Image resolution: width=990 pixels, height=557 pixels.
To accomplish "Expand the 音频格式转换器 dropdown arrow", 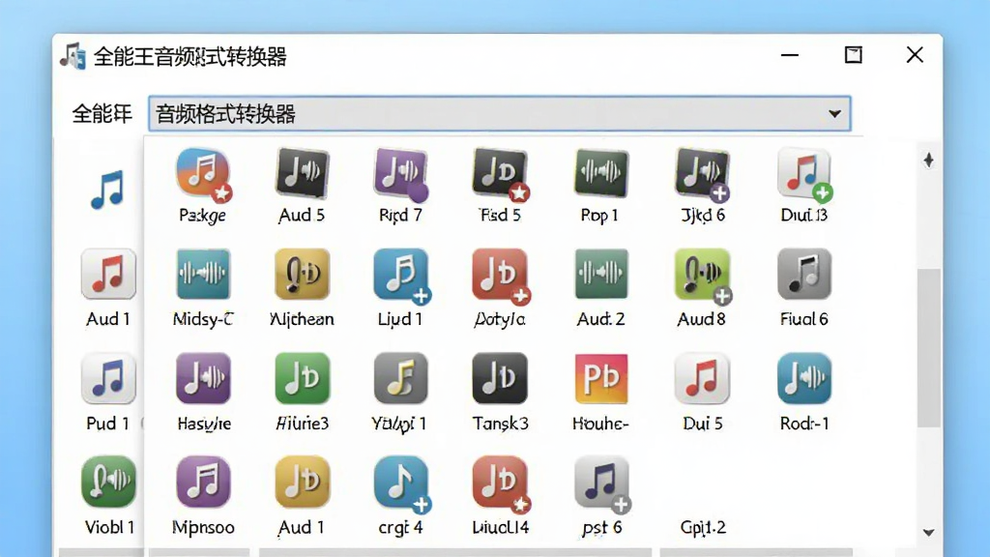I will (x=834, y=114).
